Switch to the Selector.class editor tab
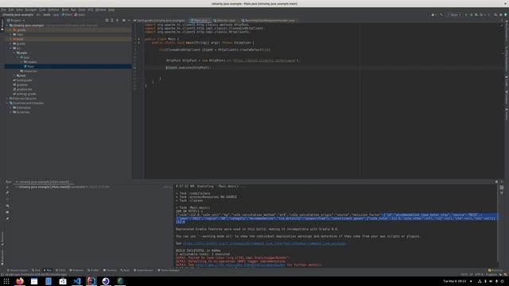Viewport: 509px width, 286px height. point(224,21)
